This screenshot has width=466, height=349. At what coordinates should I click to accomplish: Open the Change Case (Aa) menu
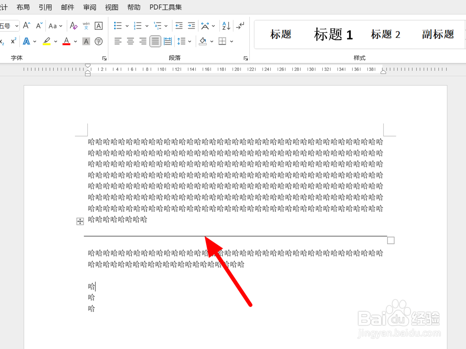coord(55,26)
